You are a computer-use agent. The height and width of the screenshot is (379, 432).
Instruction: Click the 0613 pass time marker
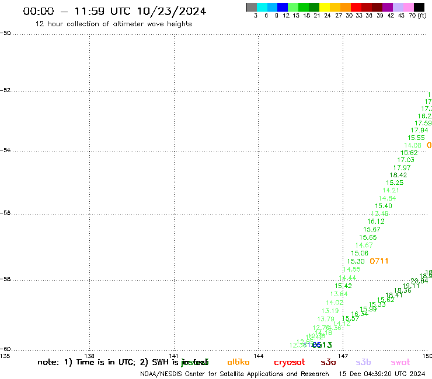[x=322, y=345]
